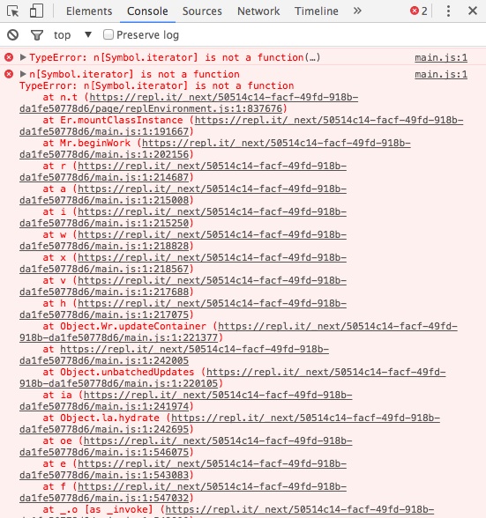The width and height of the screenshot is (486, 518).
Task: Show more tabs via double-chevron icon
Action: point(357,11)
